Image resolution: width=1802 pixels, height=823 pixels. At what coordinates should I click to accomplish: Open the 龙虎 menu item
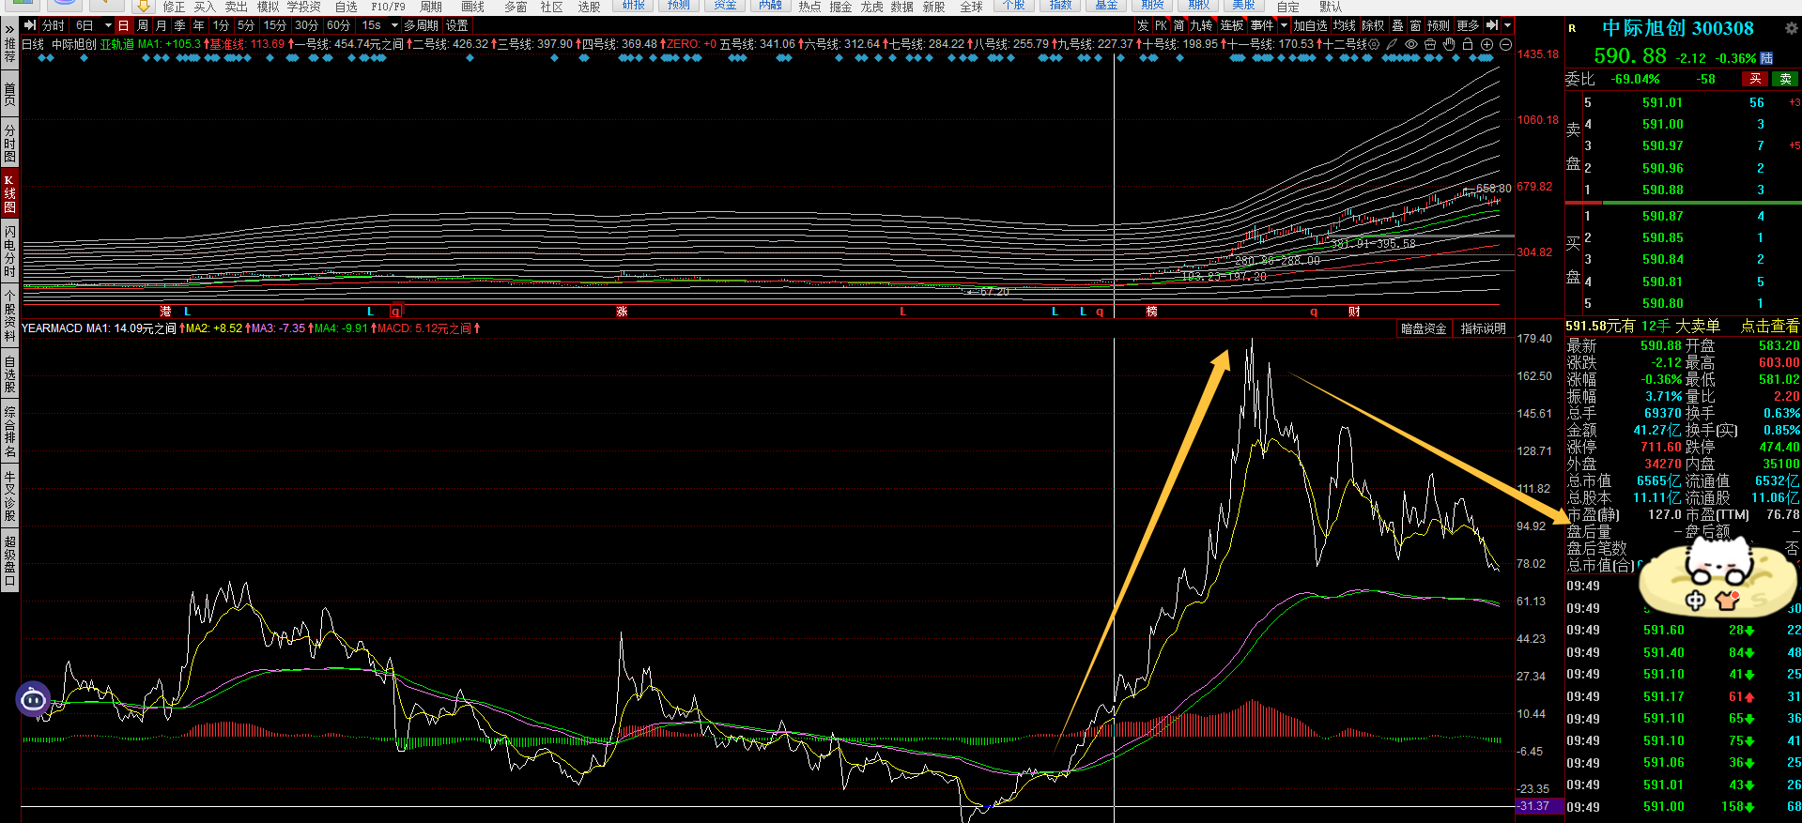coord(871,7)
